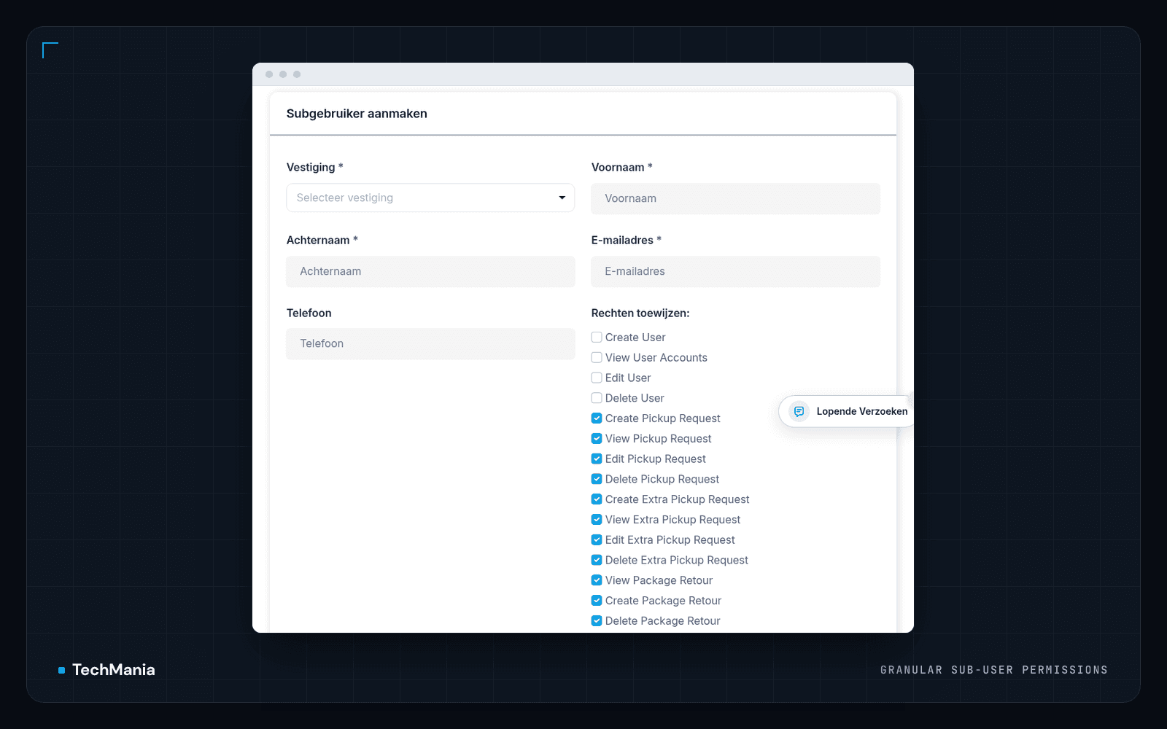Click the TechMania logo text
Image resolution: width=1167 pixels, height=729 pixels.
pyautogui.click(x=114, y=669)
